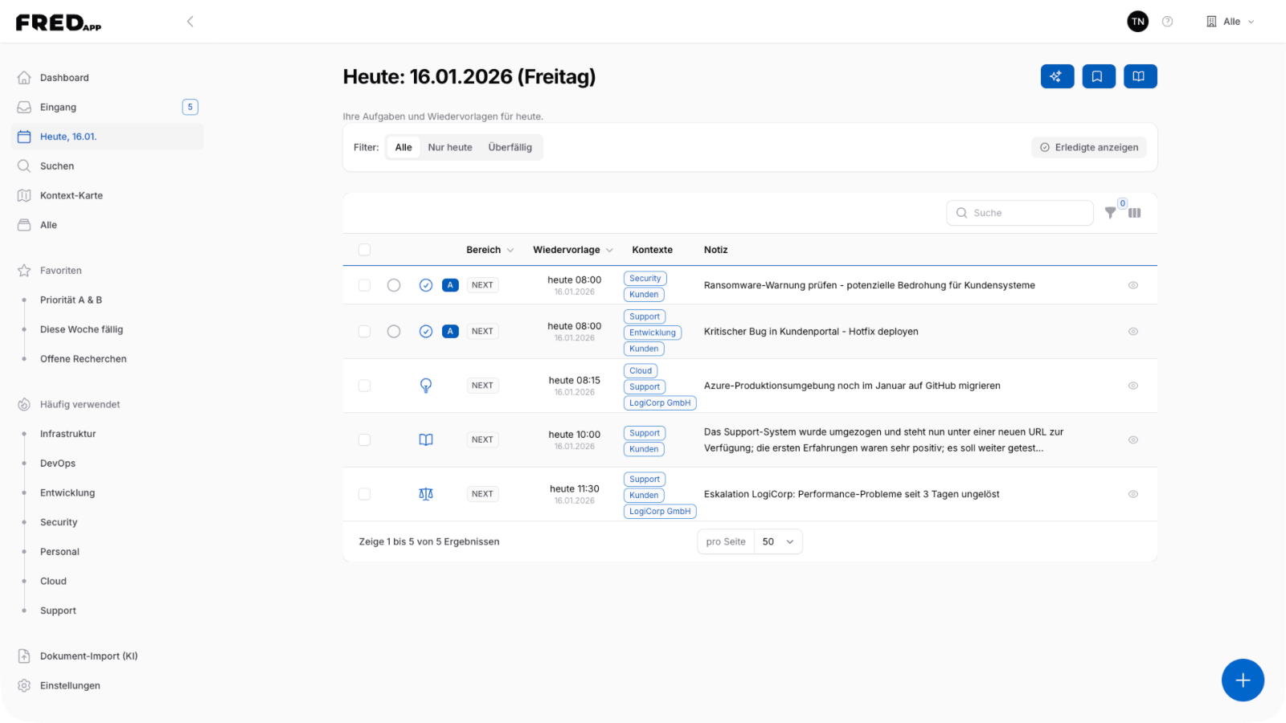Click the bookmark icon button
The image size is (1286, 723).
[x=1098, y=76]
